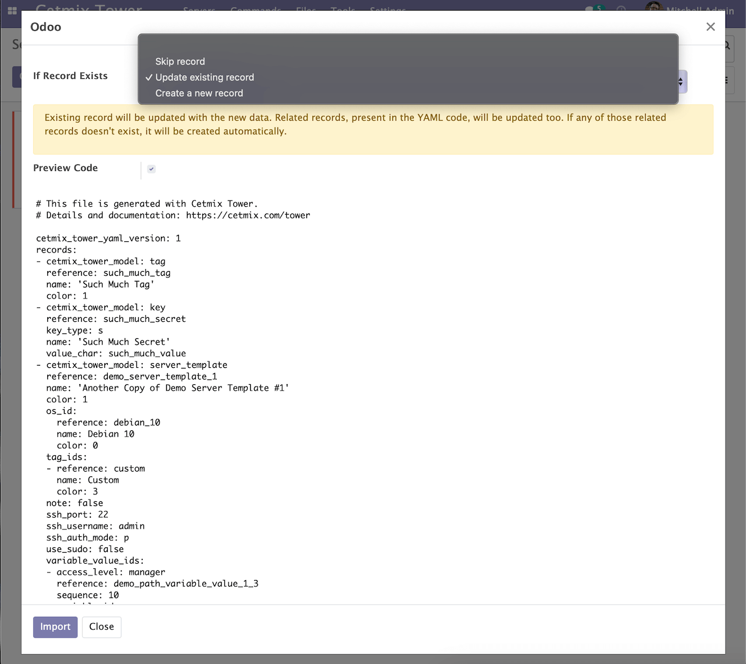Click the Import button
746x664 pixels.
click(x=55, y=627)
